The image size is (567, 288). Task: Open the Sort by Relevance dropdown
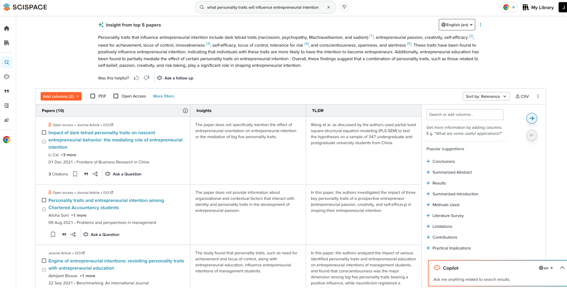pos(486,96)
